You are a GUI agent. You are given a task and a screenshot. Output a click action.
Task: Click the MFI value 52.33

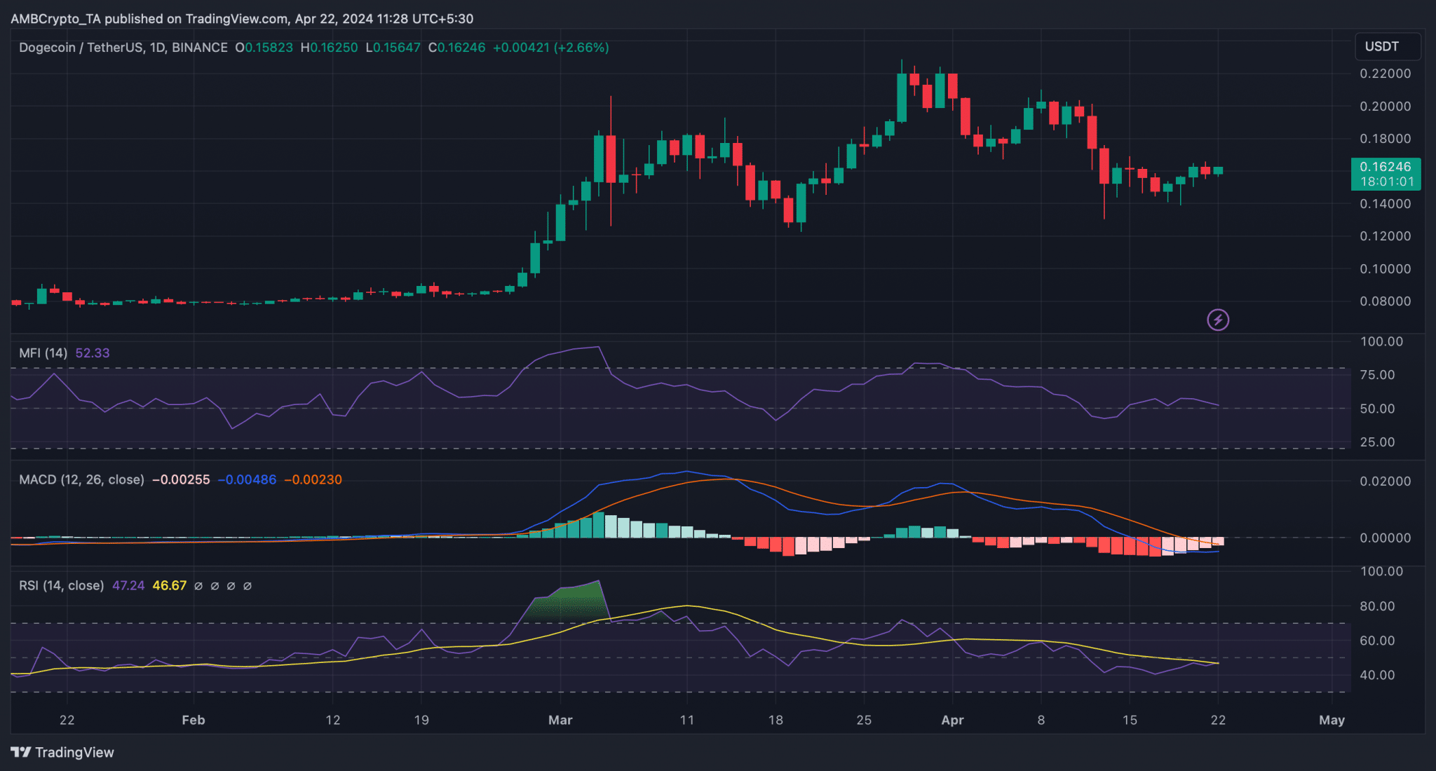[93, 353]
